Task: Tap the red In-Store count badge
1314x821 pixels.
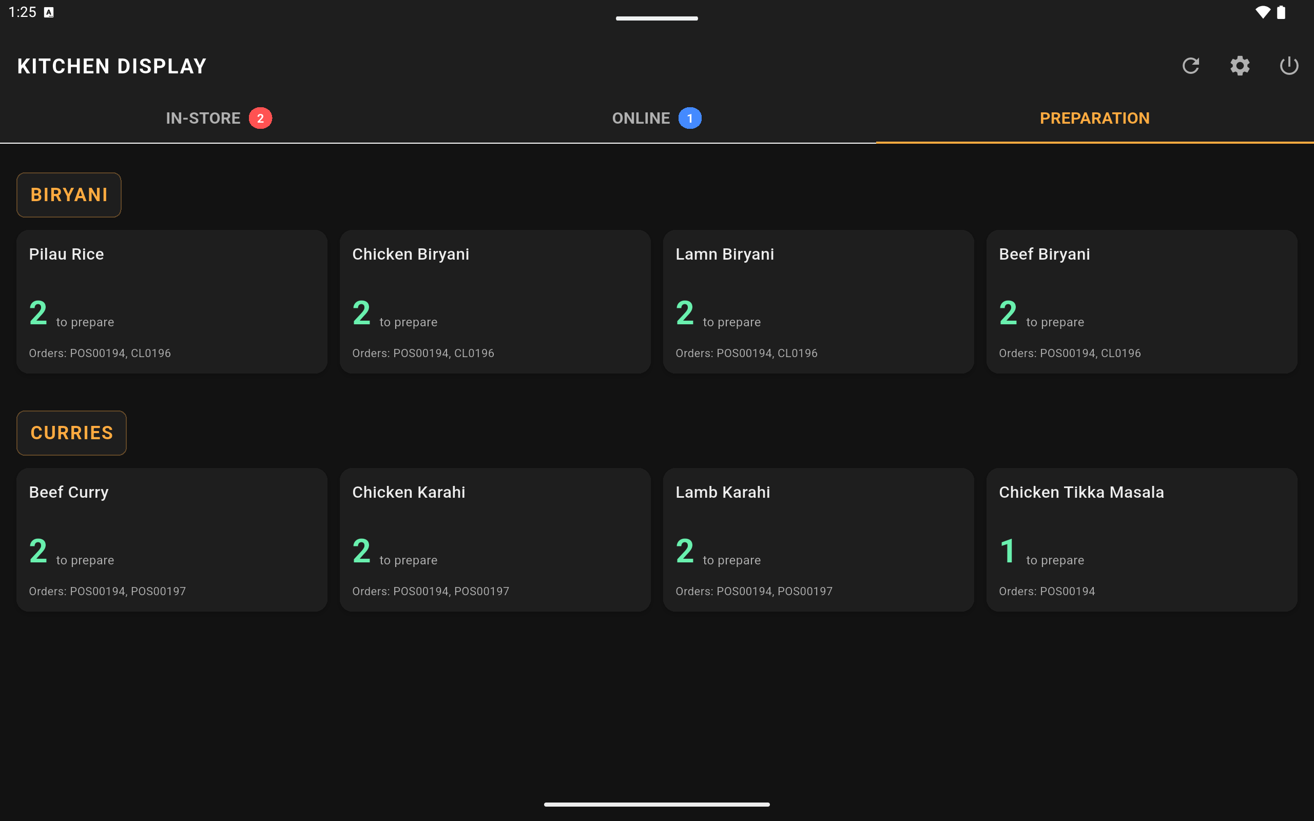Action: click(260, 119)
